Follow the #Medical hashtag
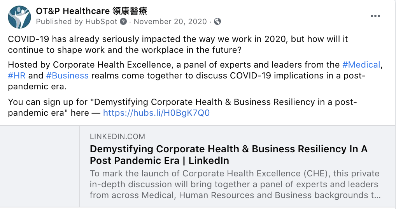This screenshot has width=396, height=209. click(x=360, y=64)
